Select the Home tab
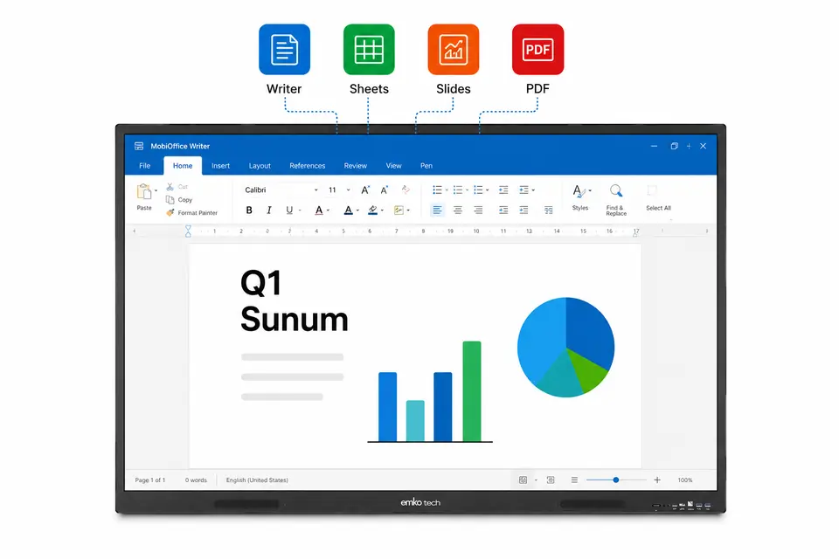The height and width of the screenshot is (559, 839). [x=183, y=166]
